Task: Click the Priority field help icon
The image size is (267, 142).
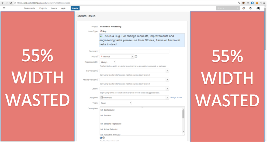Action: click(x=136, y=56)
